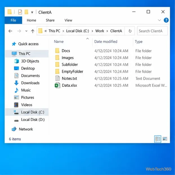Viewport: 175px width, 175px height.
Task: Click the EmptyFolder folder icon
Action: click(57, 72)
